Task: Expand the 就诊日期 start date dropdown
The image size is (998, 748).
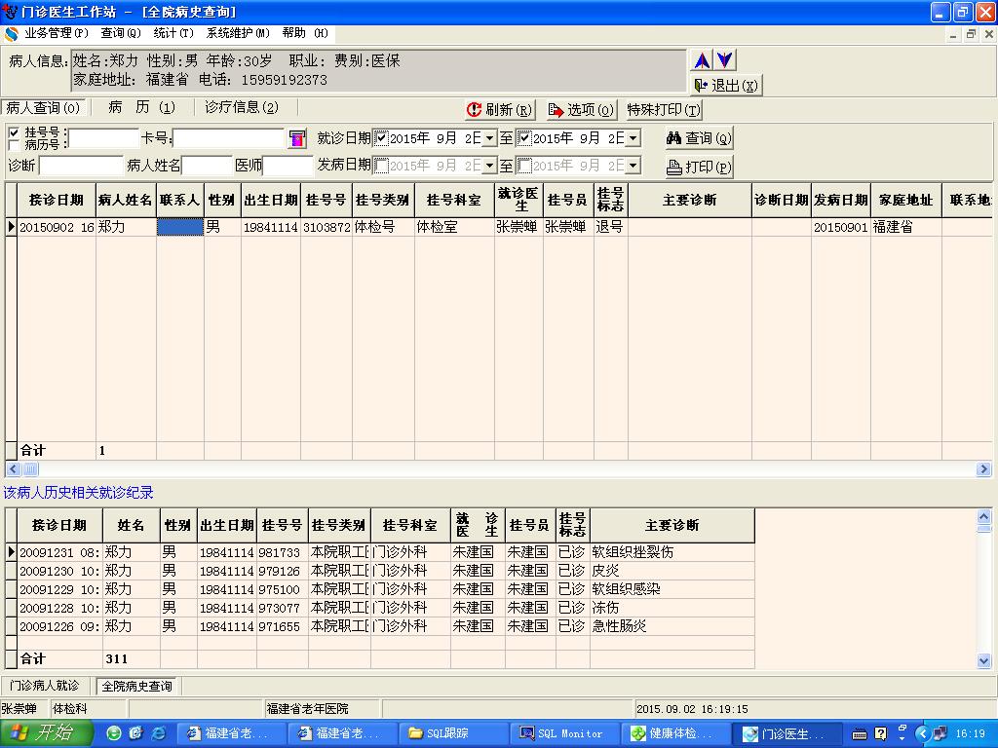Action: click(489, 139)
